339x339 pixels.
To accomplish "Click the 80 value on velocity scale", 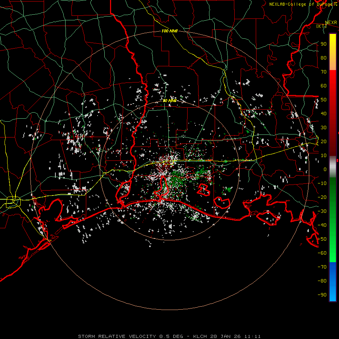I will pos(324,58).
